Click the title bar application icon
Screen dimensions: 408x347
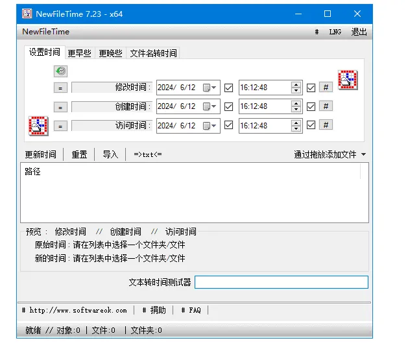click(27, 14)
